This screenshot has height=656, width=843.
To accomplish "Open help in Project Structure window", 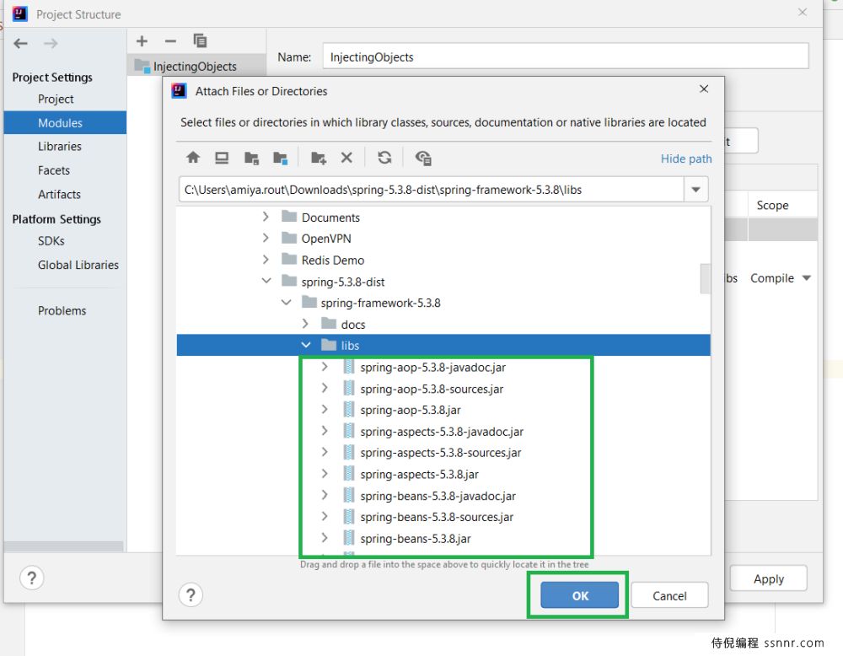I will pyautogui.click(x=32, y=578).
